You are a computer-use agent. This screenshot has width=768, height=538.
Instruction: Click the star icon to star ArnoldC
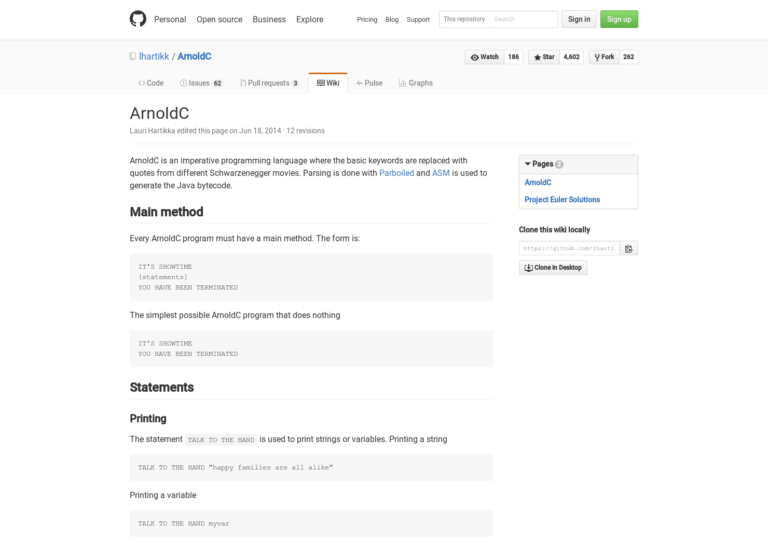[x=538, y=57]
